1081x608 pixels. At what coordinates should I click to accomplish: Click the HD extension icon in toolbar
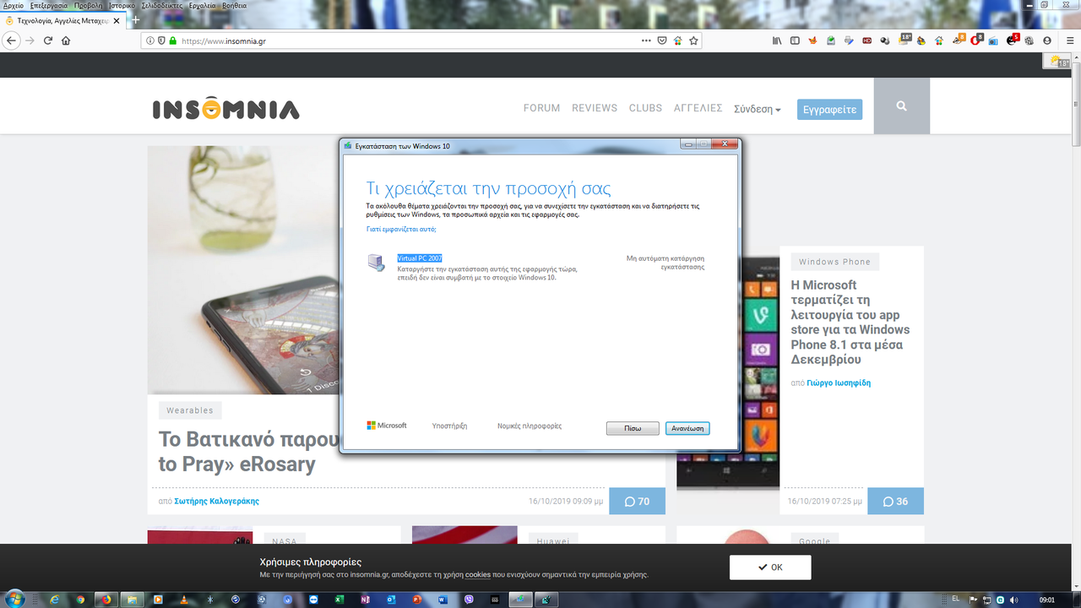pos(866,41)
